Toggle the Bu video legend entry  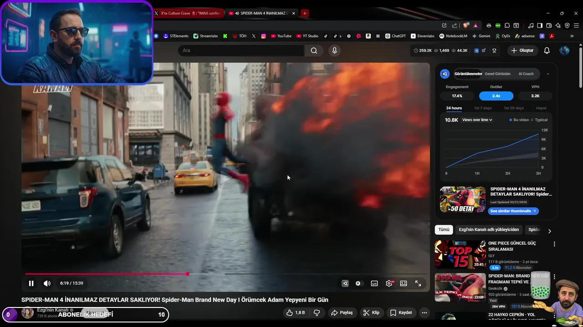(519, 120)
